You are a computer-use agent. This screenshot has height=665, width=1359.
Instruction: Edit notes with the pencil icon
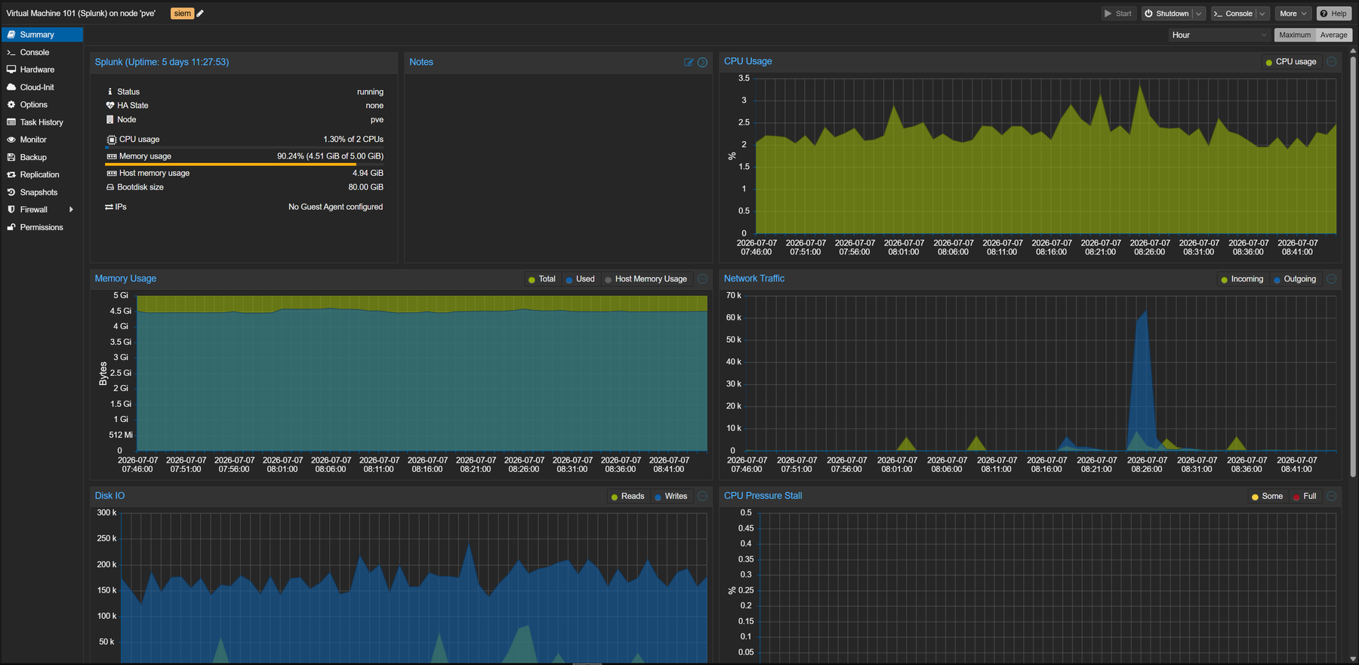[x=689, y=62]
